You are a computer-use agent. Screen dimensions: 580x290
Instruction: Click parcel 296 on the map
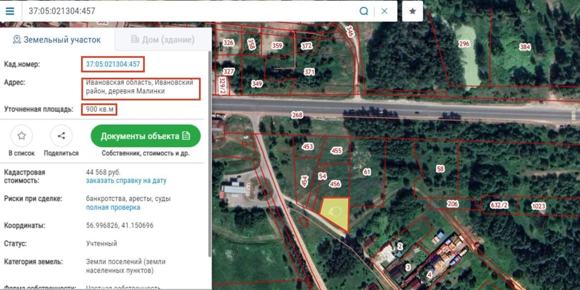pyautogui.click(x=464, y=44)
